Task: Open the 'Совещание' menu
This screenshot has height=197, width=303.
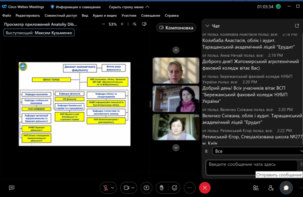Action: [x=151, y=15]
